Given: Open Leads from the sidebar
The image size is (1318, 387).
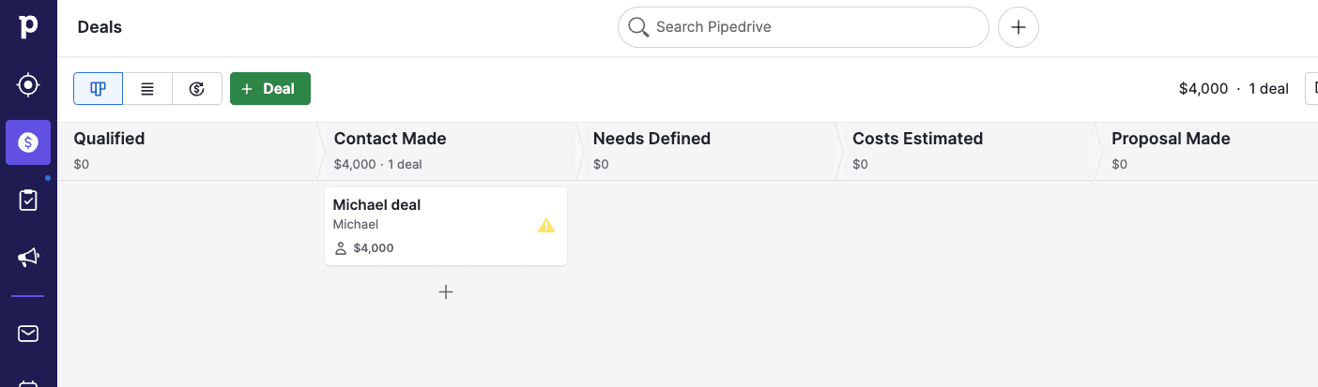Looking at the screenshot, I should tap(28, 85).
